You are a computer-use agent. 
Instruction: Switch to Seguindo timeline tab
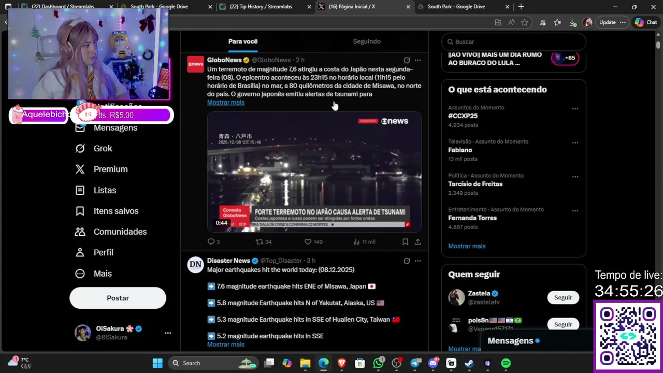pyautogui.click(x=367, y=41)
